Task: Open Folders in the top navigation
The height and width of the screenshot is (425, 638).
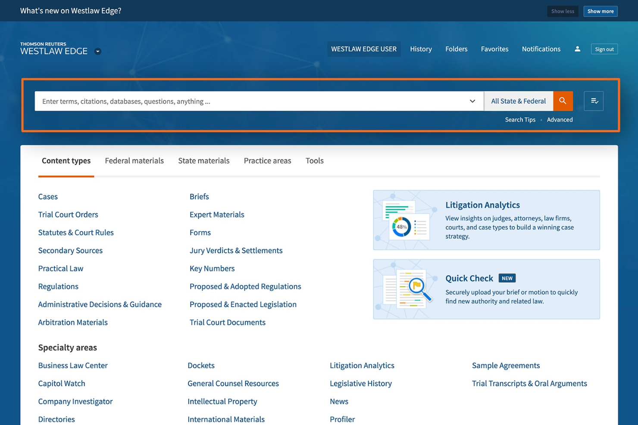Action: point(456,49)
